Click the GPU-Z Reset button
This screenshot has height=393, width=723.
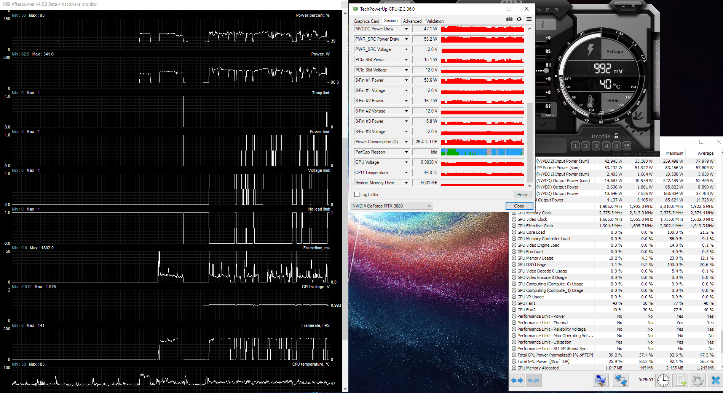[x=522, y=195]
